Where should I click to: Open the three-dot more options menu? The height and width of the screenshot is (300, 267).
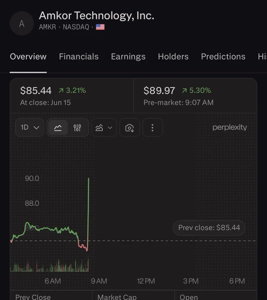152,127
